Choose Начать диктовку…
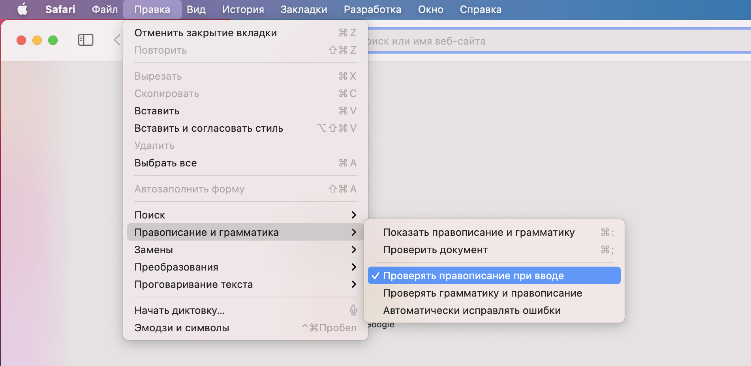This screenshot has width=751, height=366. pos(246,310)
